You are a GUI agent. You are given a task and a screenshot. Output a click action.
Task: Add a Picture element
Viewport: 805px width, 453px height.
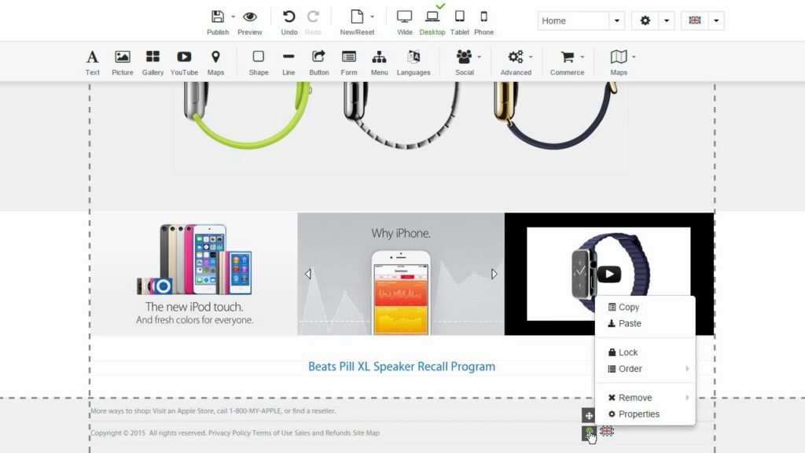(122, 63)
